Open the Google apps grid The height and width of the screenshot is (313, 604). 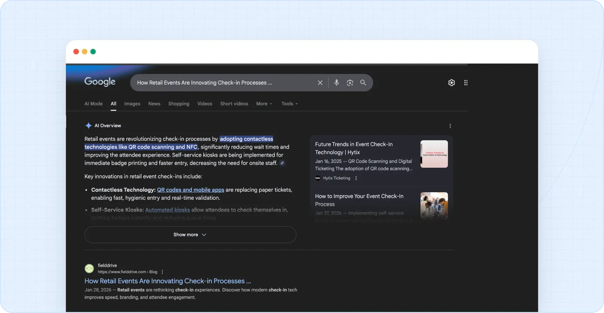point(466,83)
